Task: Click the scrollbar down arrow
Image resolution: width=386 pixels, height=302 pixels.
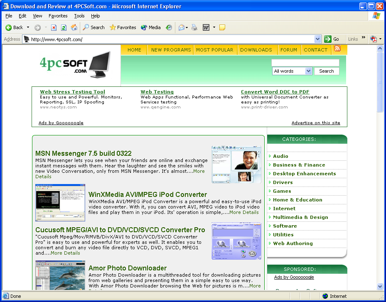Action: [x=380, y=286]
